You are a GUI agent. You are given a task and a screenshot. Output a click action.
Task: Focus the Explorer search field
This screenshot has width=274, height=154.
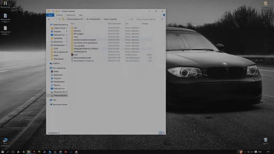(x=148, y=19)
